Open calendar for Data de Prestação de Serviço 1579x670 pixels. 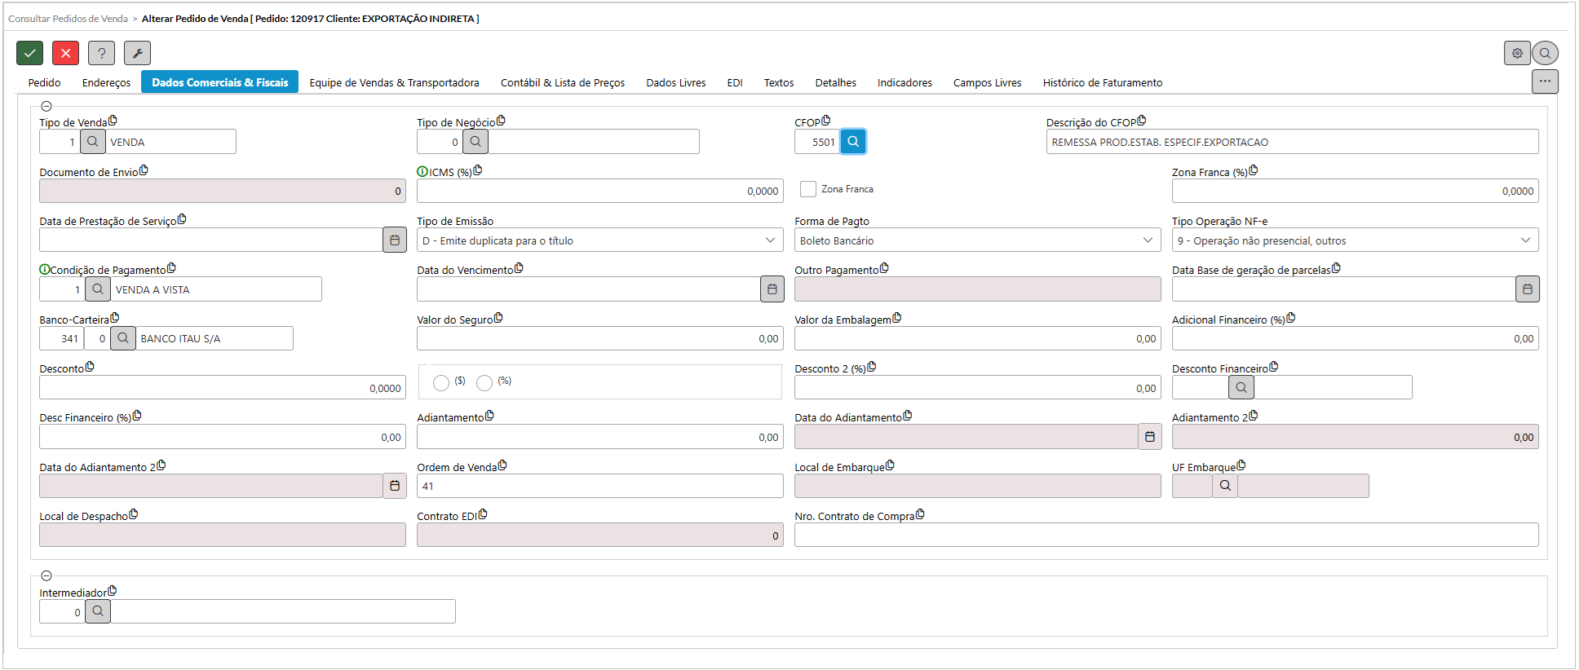(395, 240)
